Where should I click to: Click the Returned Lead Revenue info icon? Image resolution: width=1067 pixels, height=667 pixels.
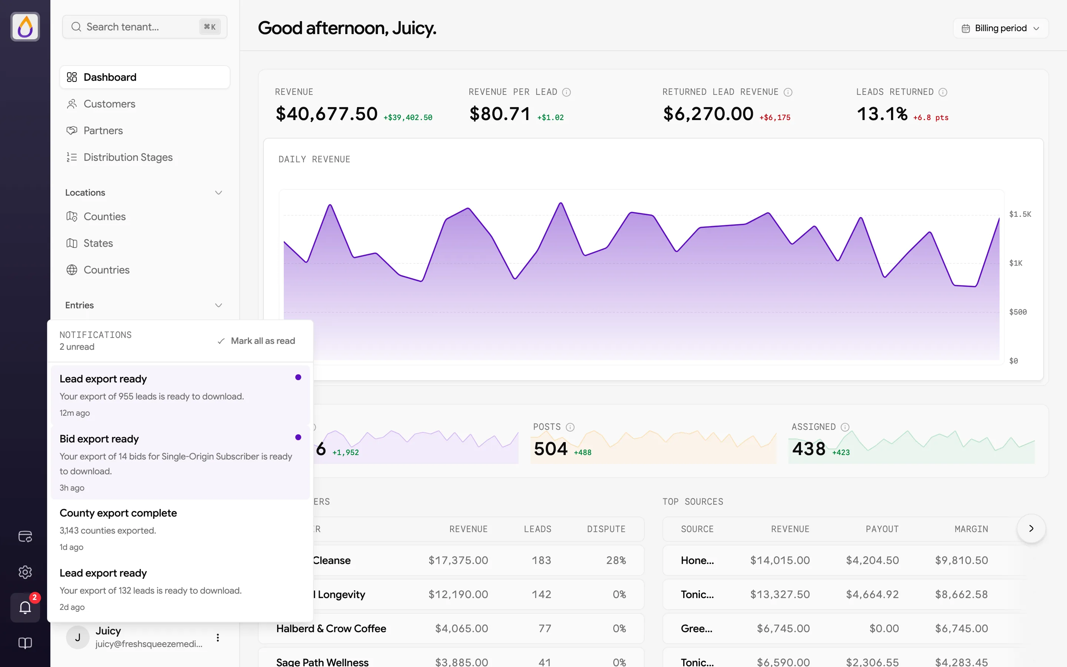(x=788, y=92)
